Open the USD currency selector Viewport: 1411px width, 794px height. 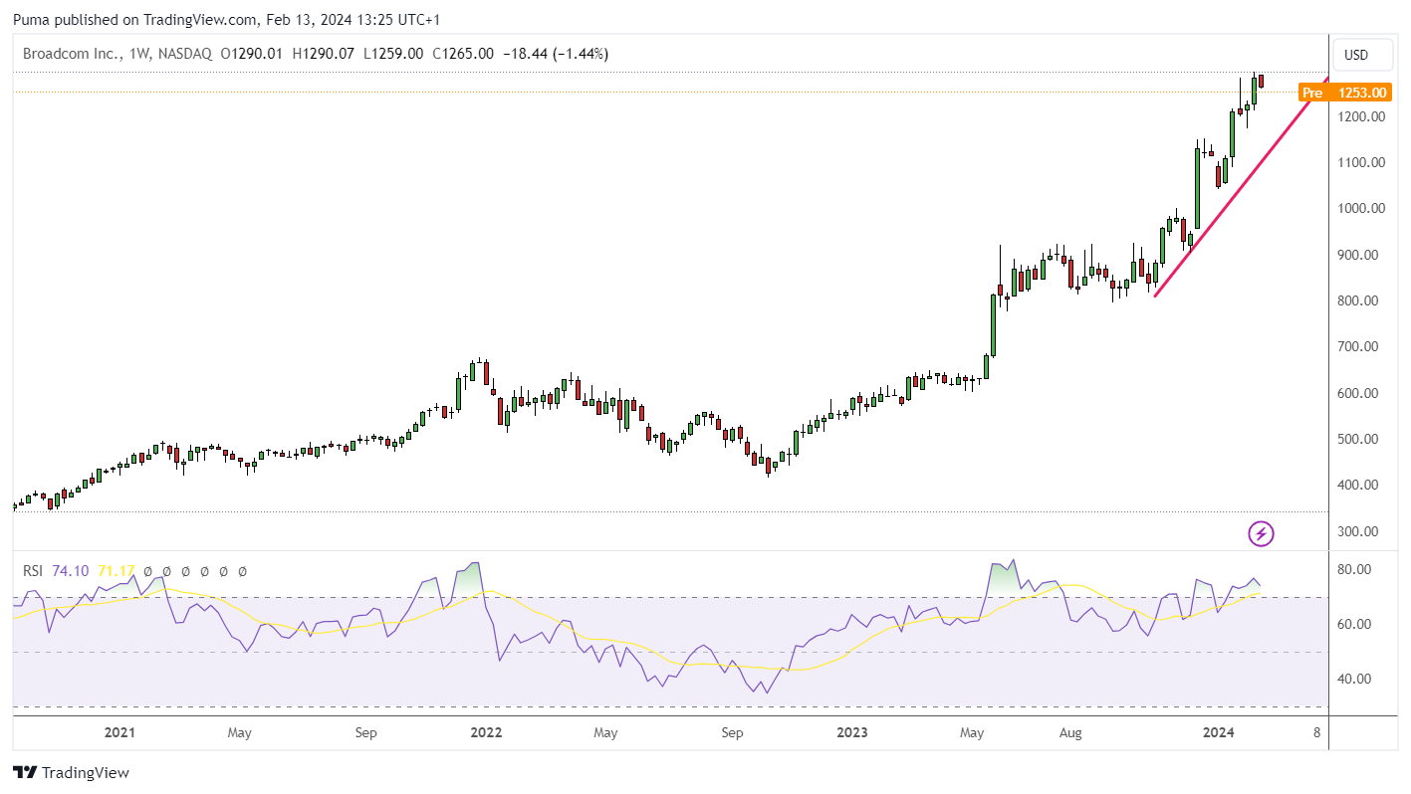pos(1355,55)
